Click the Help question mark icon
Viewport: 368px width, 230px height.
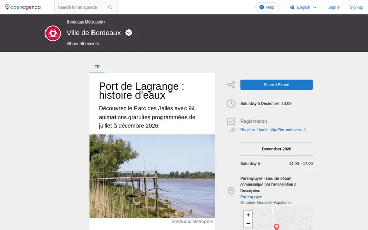[x=262, y=7]
